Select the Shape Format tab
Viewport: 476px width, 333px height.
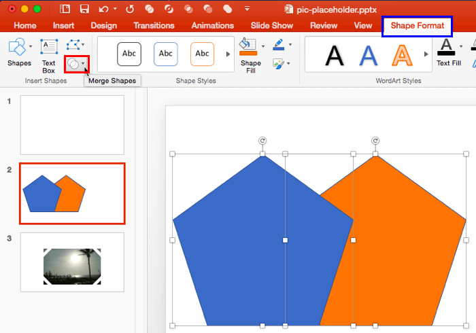tap(417, 27)
